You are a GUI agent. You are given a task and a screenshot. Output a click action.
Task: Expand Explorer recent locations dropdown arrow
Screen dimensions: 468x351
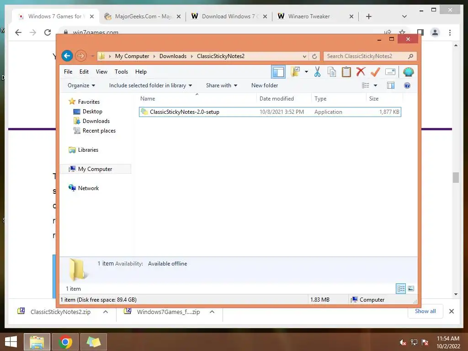[x=92, y=56]
